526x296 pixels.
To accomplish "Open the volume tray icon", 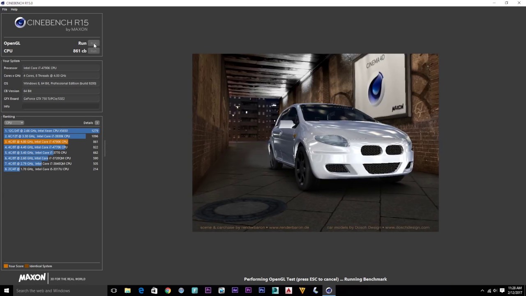I will click(495, 291).
